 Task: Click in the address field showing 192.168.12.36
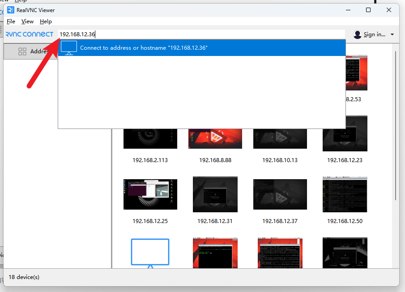coord(201,34)
